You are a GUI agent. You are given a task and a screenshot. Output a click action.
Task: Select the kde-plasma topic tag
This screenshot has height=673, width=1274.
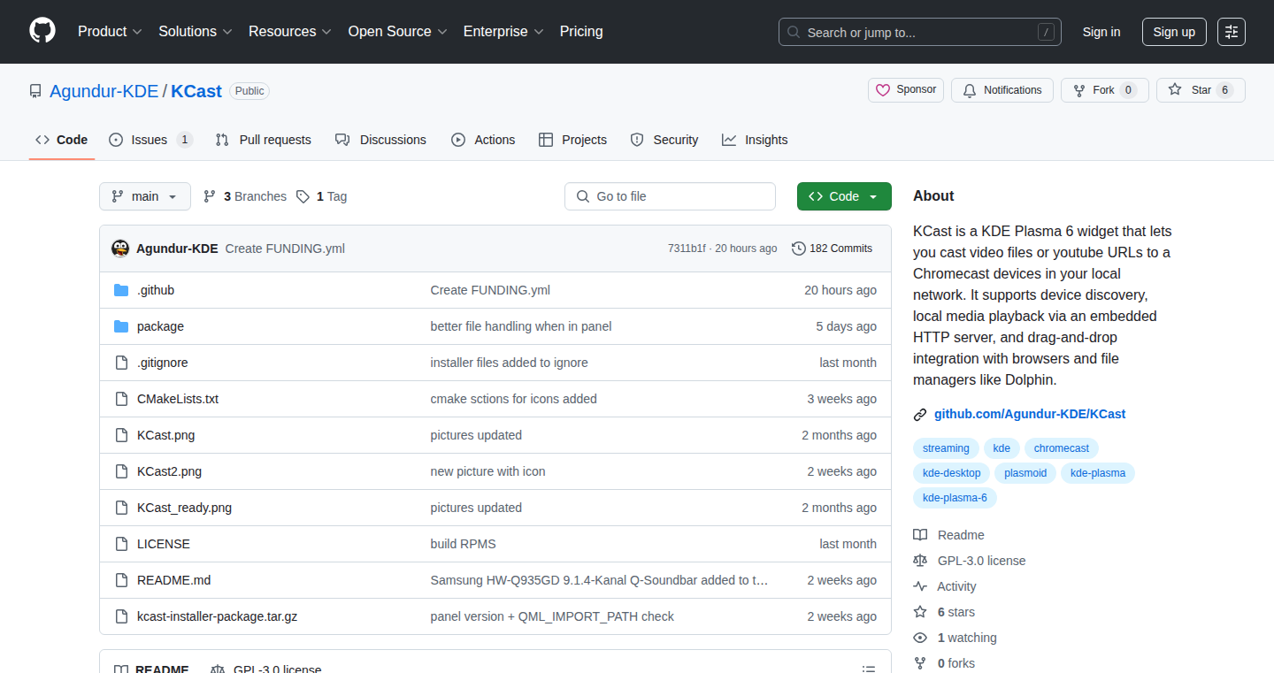tap(1098, 473)
